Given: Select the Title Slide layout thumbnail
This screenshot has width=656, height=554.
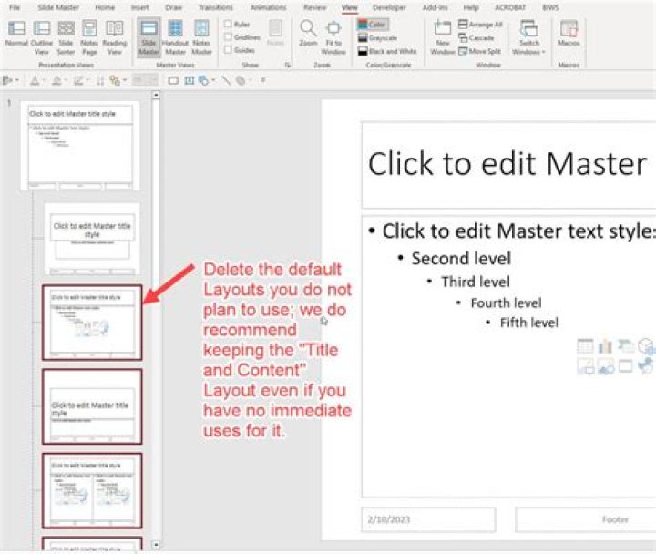Looking at the screenshot, I should pos(92,239).
